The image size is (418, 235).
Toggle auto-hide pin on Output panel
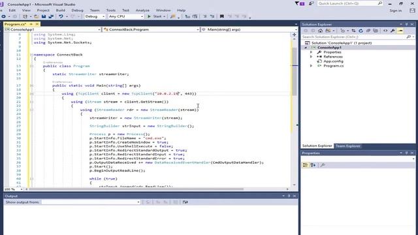(x=289, y=196)
